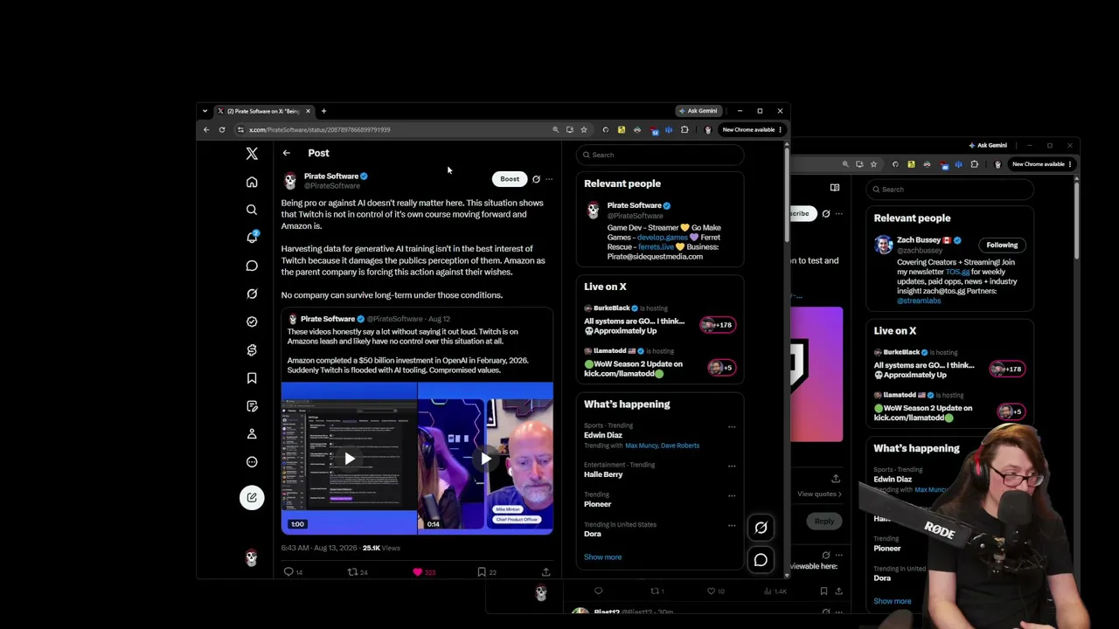Open the post's three-dot more menu

(x=549, y=179)
